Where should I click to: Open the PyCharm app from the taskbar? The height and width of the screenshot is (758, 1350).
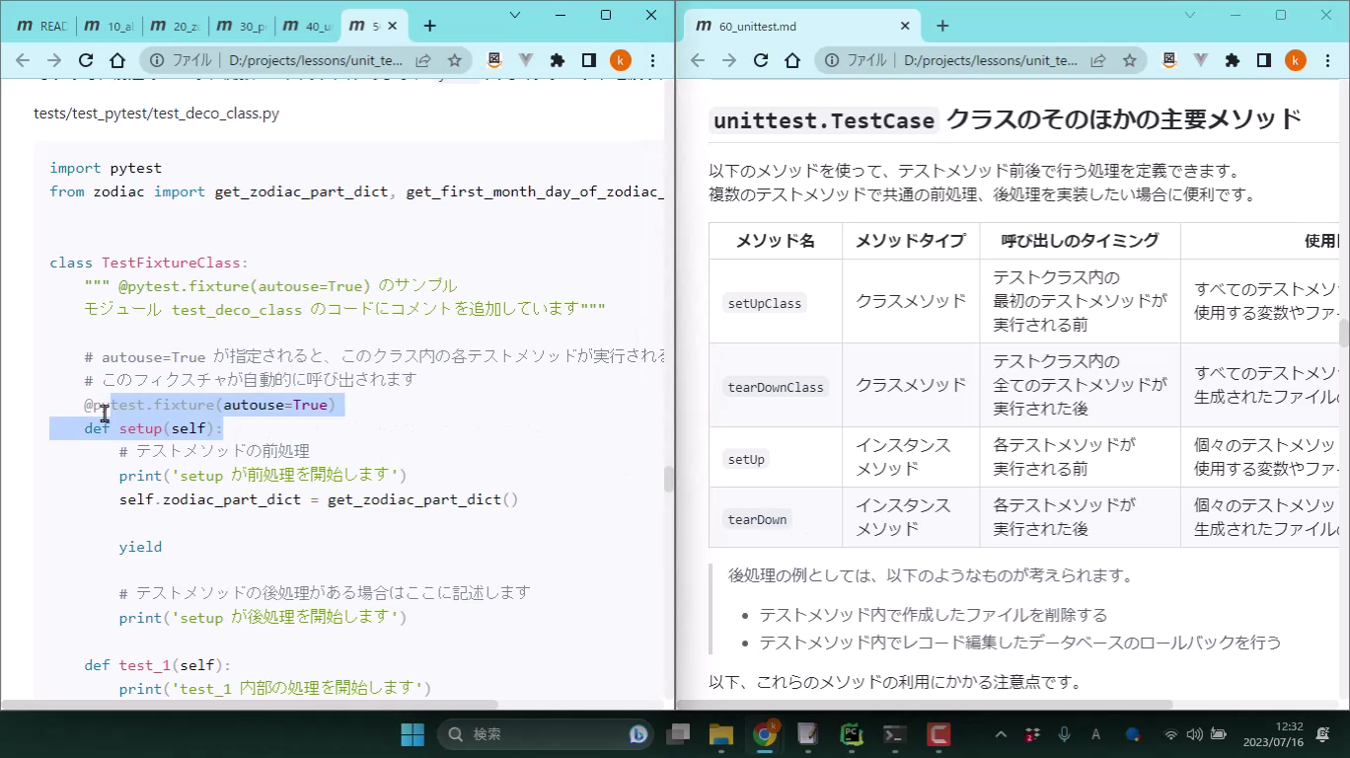(851, 734)
